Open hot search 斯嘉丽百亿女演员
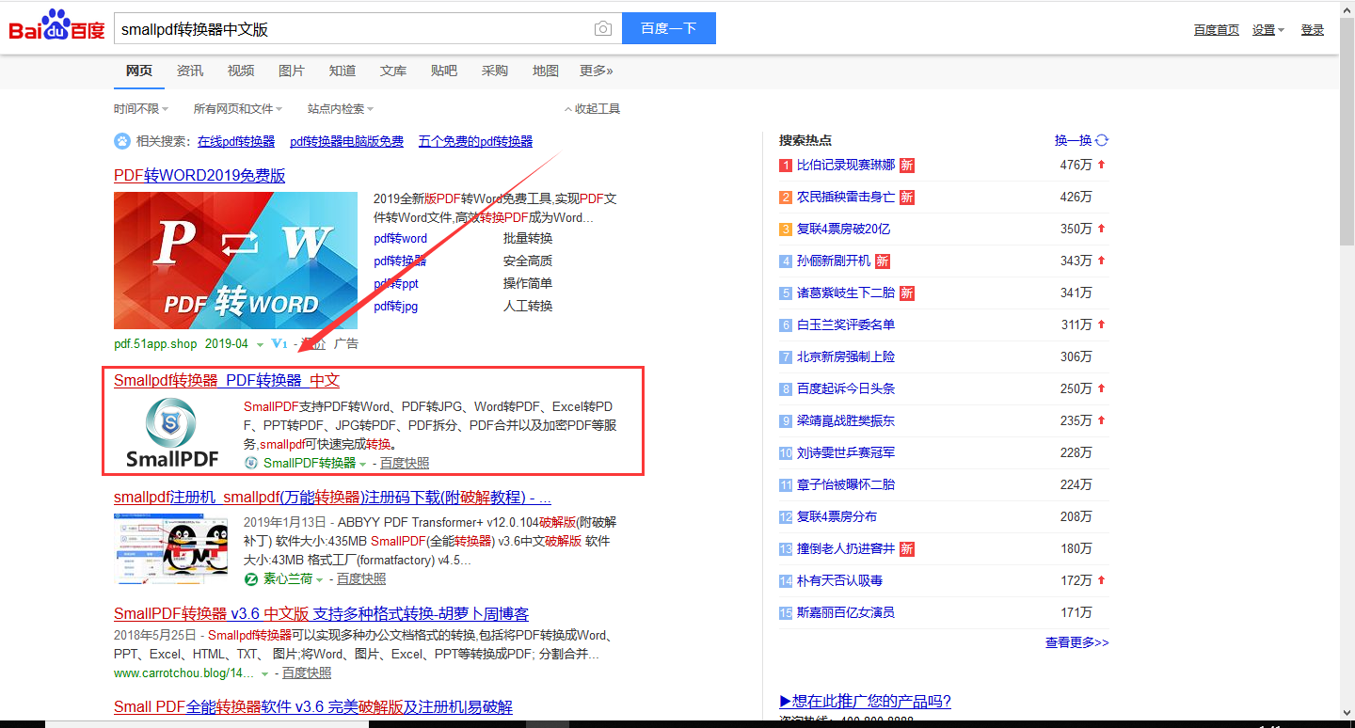The width and height of the screenshot is (1355, 728). 846,612
